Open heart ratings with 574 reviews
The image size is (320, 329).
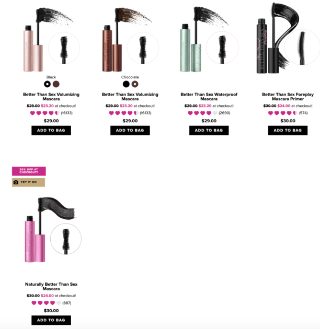288,113
